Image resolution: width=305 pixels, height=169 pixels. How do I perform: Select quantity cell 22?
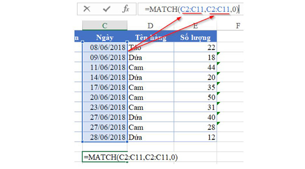click(x=195, y=47)
